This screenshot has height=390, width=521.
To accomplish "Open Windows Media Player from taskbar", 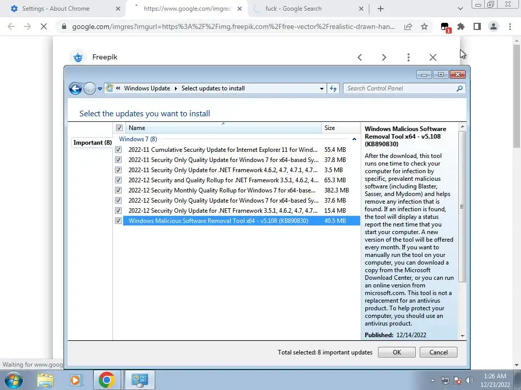I will (x=75, y=380).
